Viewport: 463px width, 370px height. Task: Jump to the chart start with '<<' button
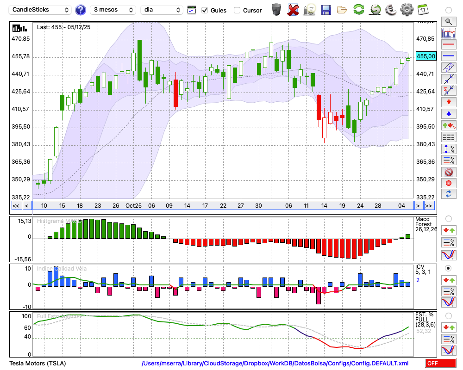(16, 206)
